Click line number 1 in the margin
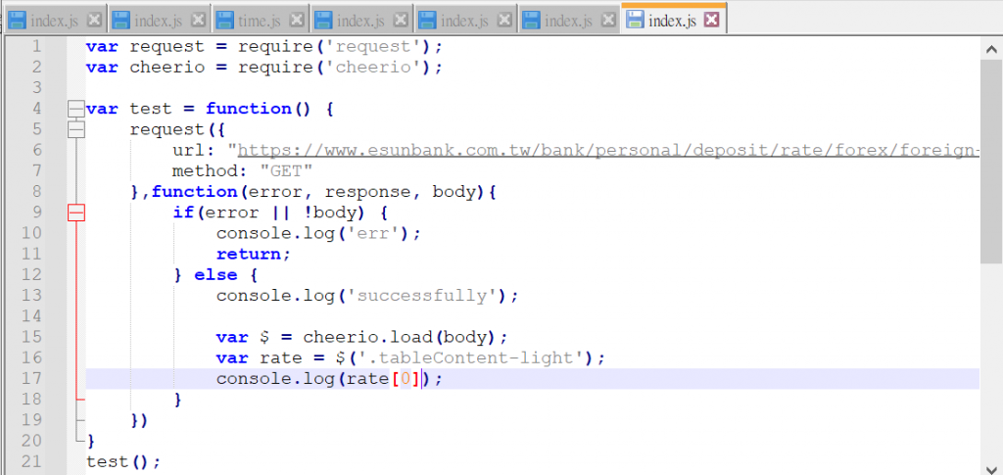Screen dimensions: 1003x475 coord(36,47)
